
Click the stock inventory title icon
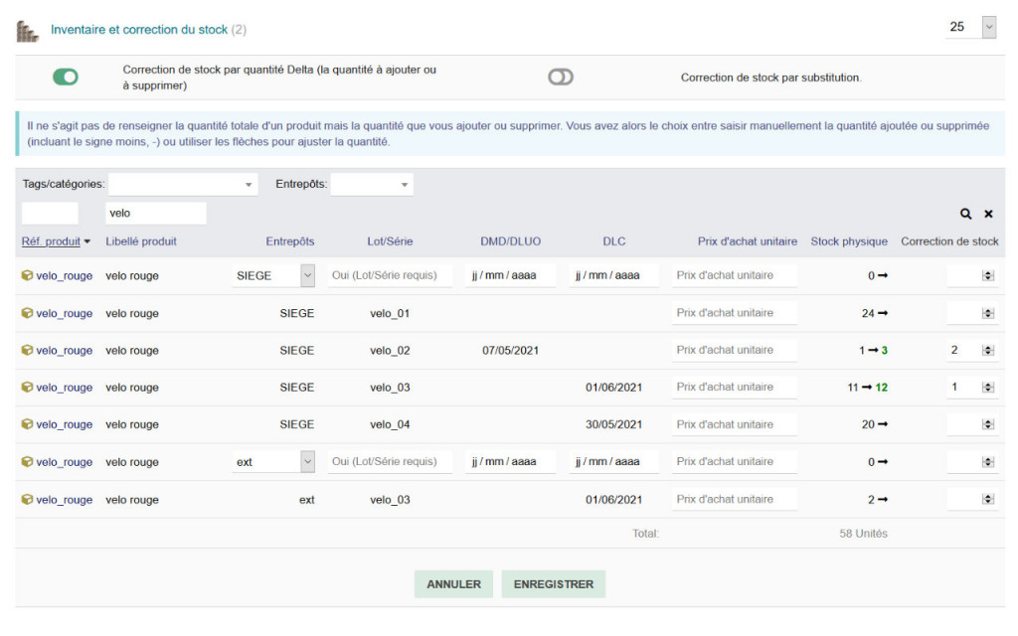coord(27,30)
